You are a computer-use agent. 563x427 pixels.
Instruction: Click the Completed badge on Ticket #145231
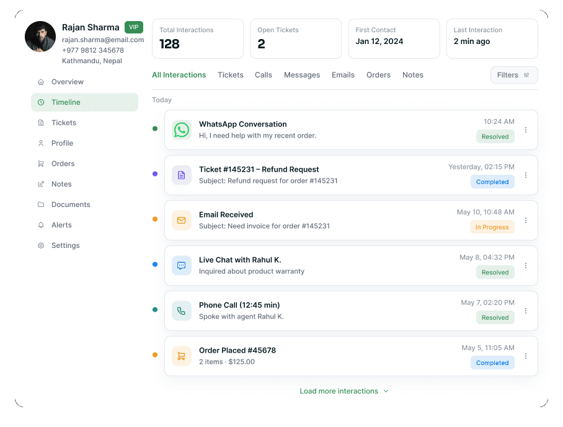coord(492,182)
